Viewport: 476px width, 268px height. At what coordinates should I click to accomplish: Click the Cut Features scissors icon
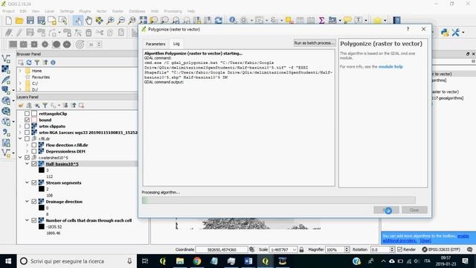click(x=99, y=32)
